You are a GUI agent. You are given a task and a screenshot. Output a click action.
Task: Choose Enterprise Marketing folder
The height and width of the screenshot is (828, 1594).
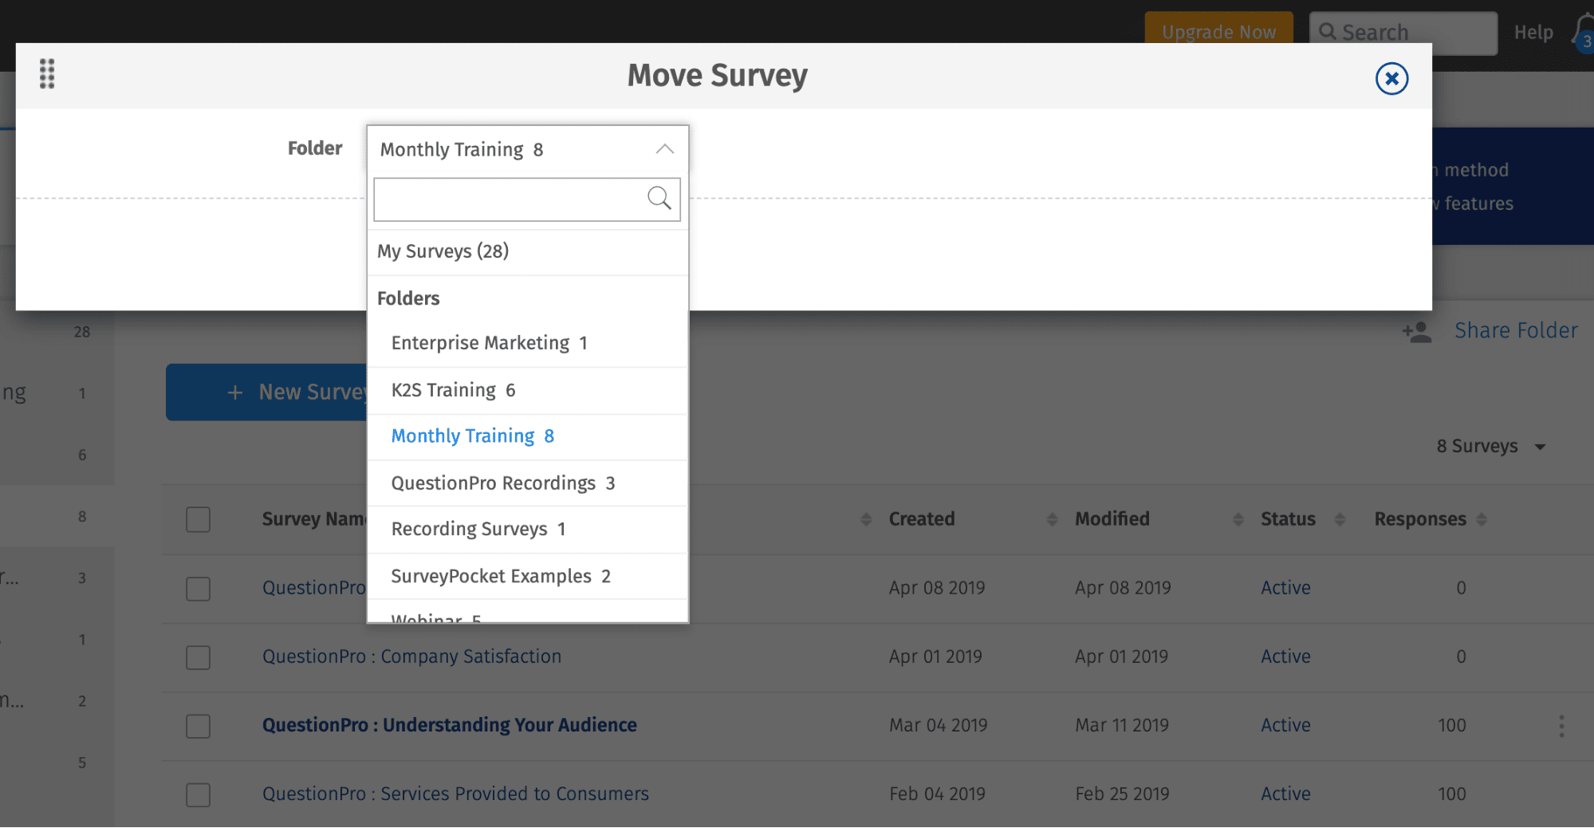coord(527,344)
